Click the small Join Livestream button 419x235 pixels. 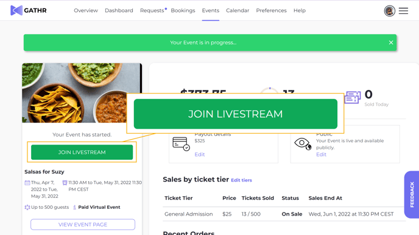82,152
